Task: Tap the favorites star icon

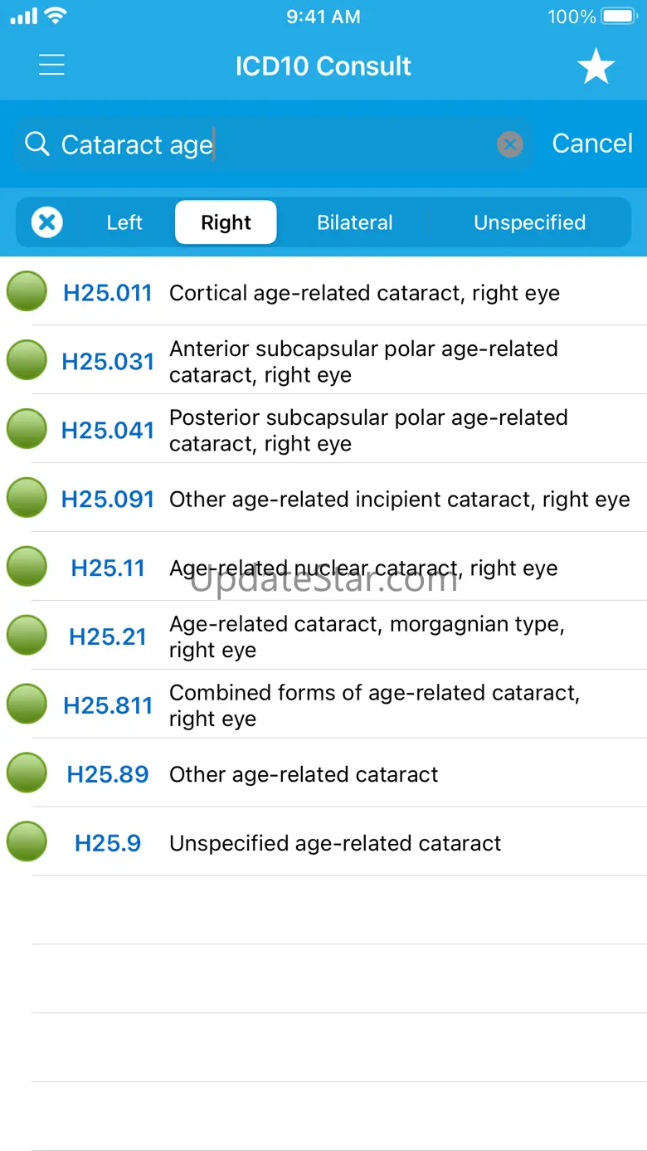Action: [x=596, y=66]
